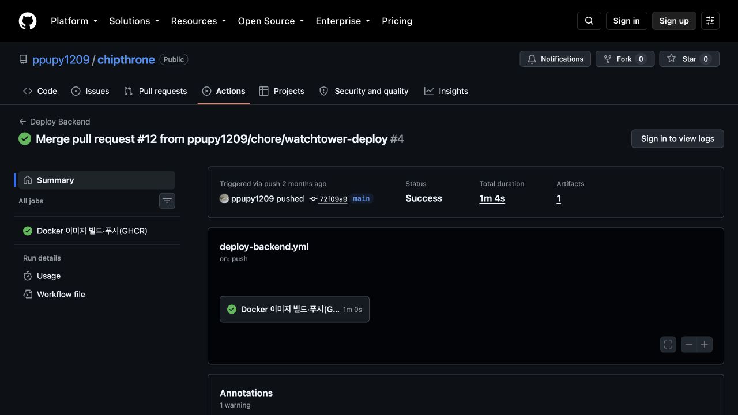Open chipthrone repository link
The image size is (738, 415).
click(x=126, y=59)
